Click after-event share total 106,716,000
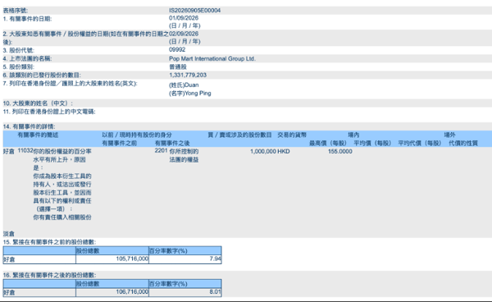Image resolution: width=492 pixels, height=302 pixels. point(132,291)
